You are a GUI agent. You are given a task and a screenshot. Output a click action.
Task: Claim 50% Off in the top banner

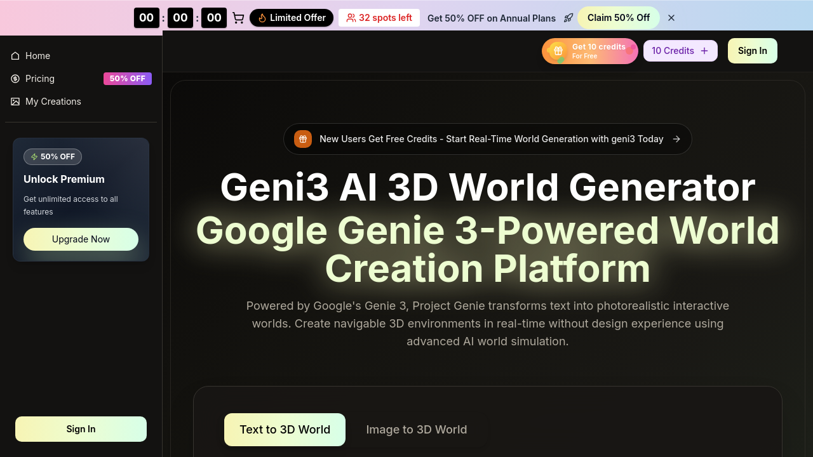[x=619, y=18]
